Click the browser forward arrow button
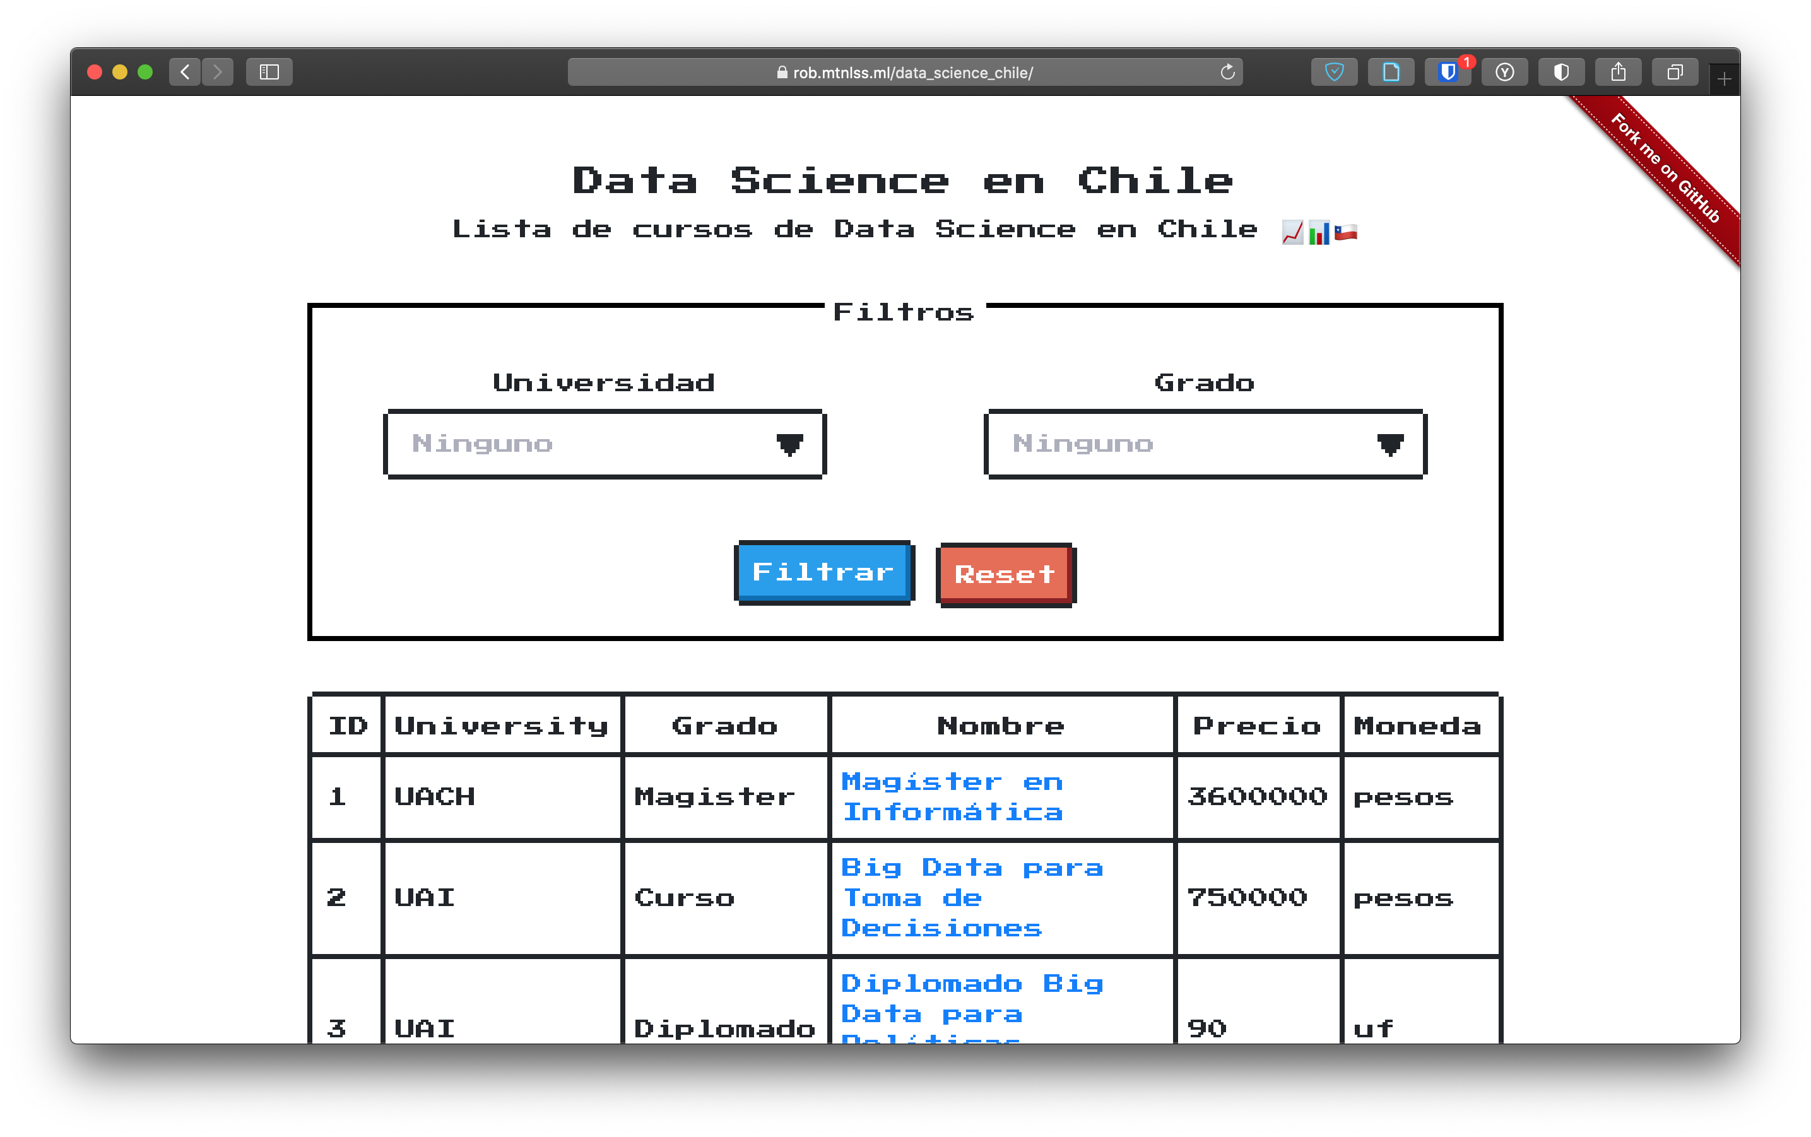Viewport: 1811px width, 1137px height. click(x=217, y=72)
